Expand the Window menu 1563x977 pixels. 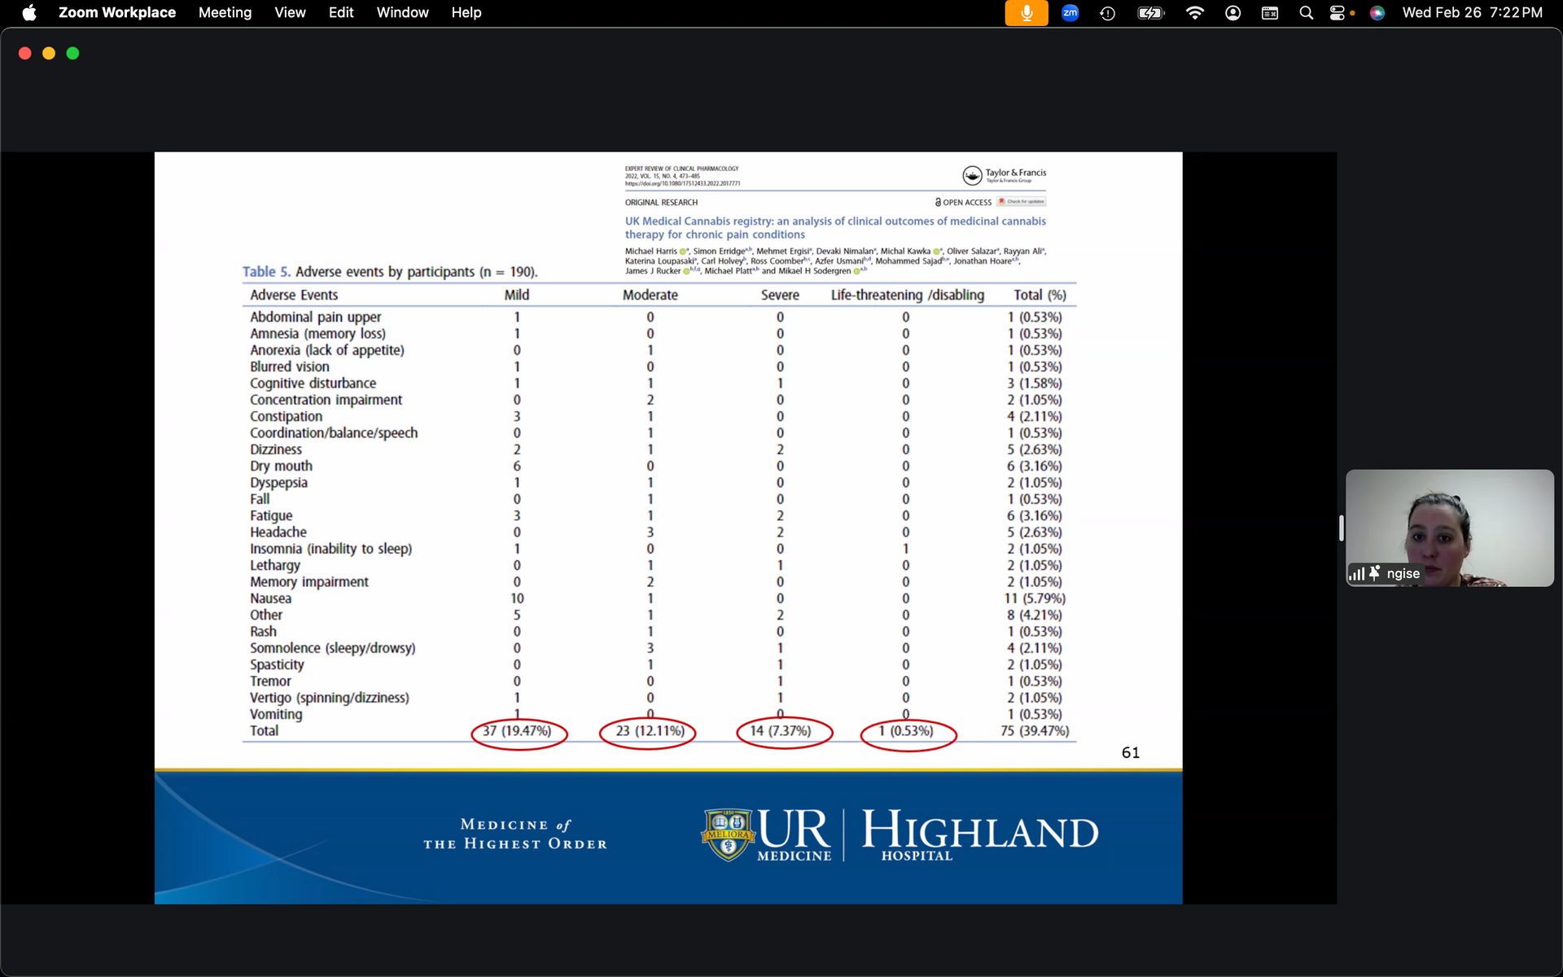point(402,13)
